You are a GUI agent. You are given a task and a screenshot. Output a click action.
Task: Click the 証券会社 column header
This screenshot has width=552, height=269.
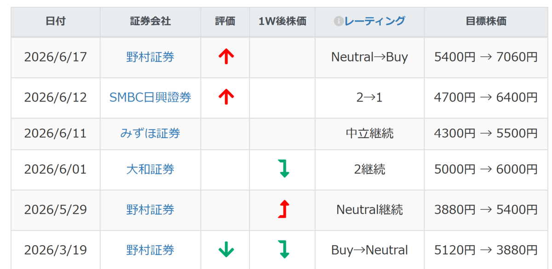click(150, 22)
